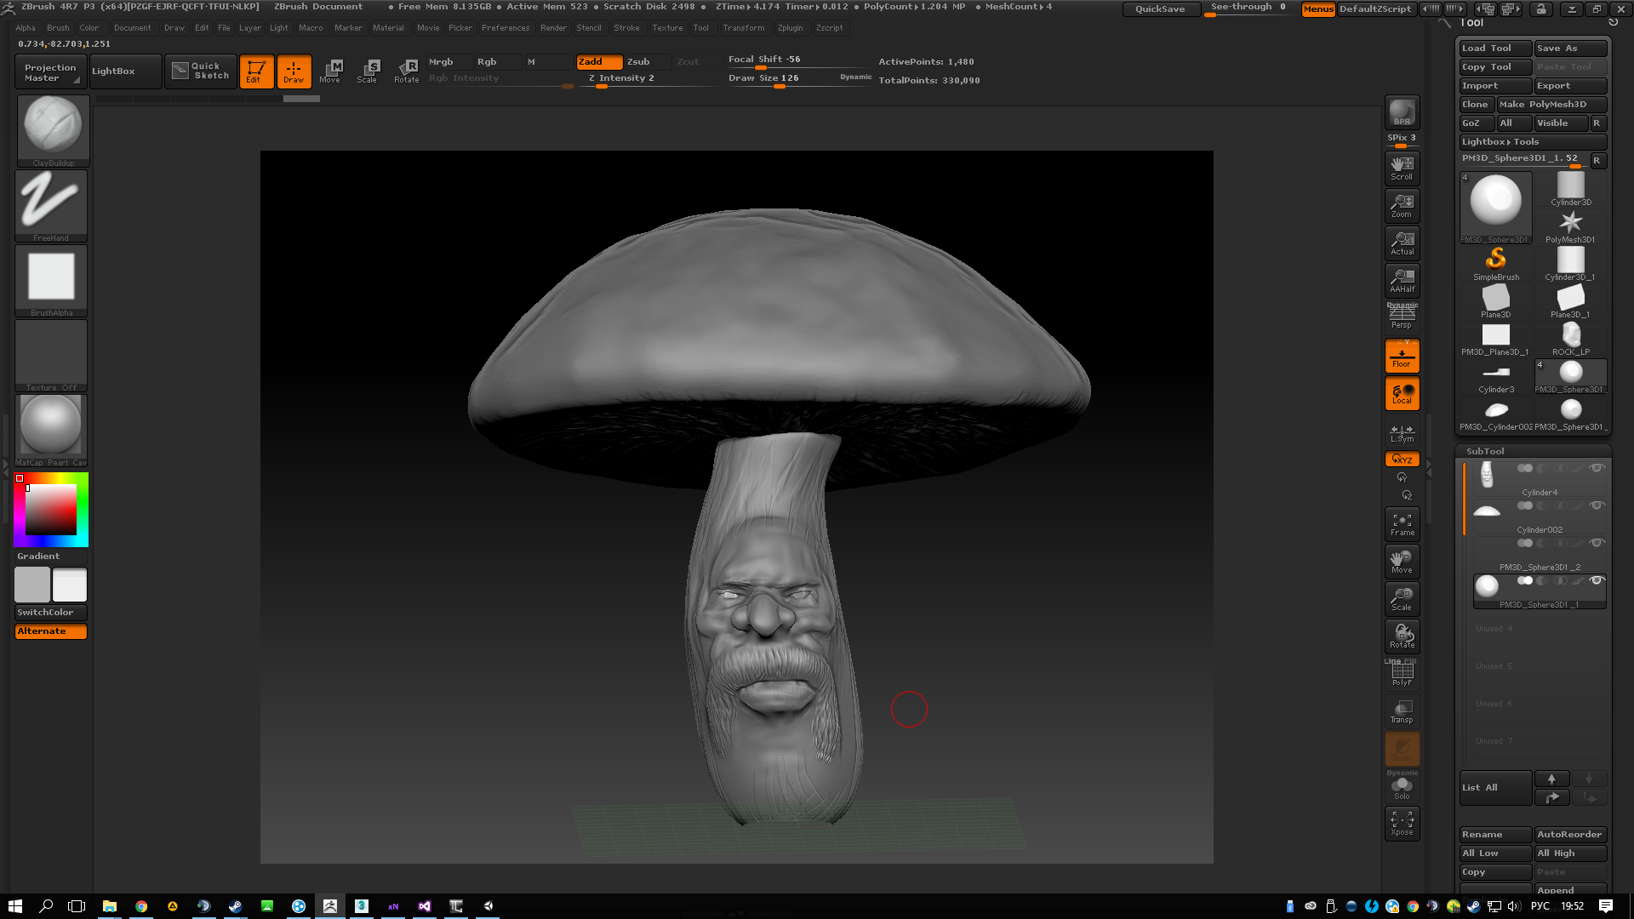The height and width of the screenshot is (919, 1634).
Task: Click the BPR render icon
Action: (x=1402, y=112)
